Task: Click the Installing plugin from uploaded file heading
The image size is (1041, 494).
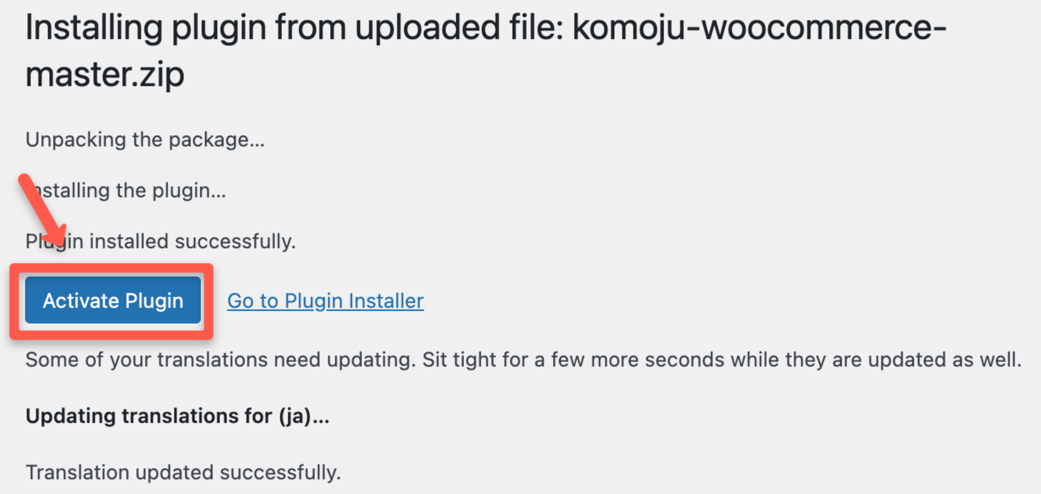Action: click(293, 28)
